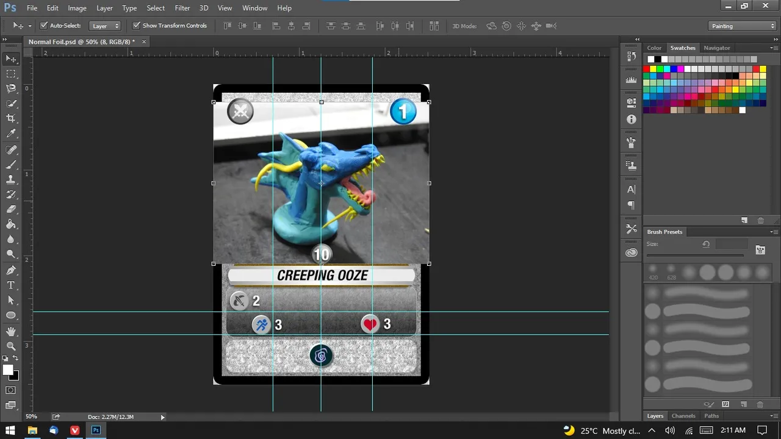
Task: Select the Path Selection tool
Action: click(x=11, y=300)
